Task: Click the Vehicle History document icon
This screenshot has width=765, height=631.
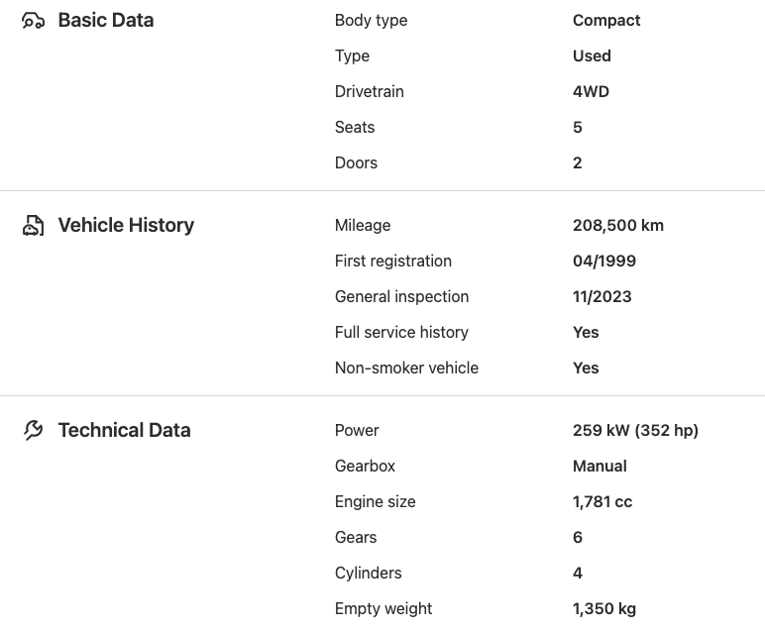Action: [34, 226]
